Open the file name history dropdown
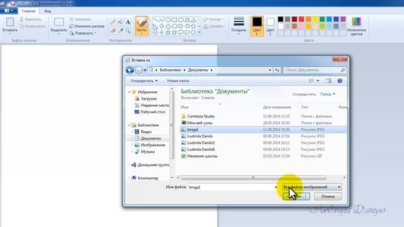 (276, 187)
